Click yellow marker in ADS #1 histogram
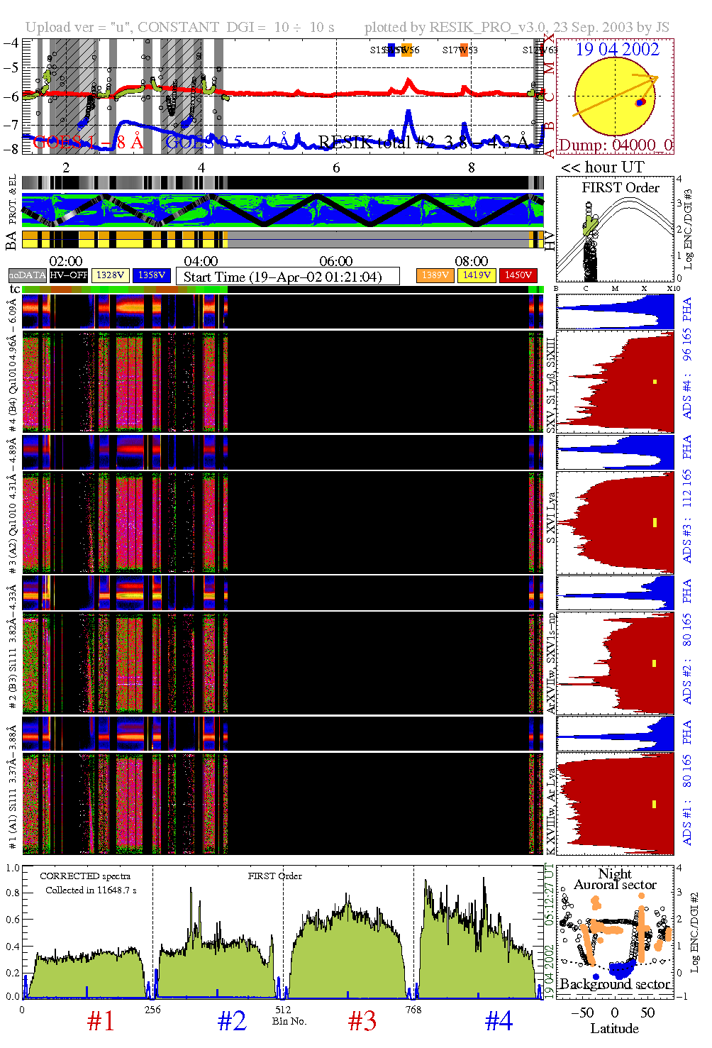 [655, 804]
